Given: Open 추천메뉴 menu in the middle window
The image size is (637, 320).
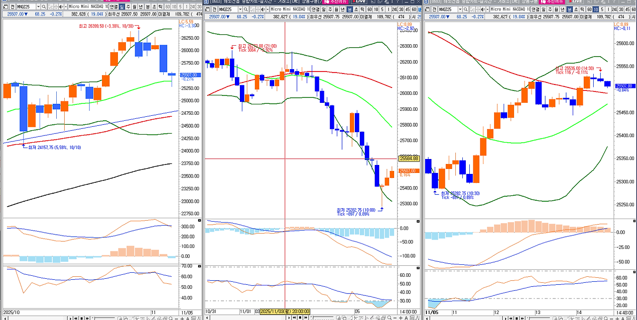Looking at the screenshot, I should click(334, 2).
